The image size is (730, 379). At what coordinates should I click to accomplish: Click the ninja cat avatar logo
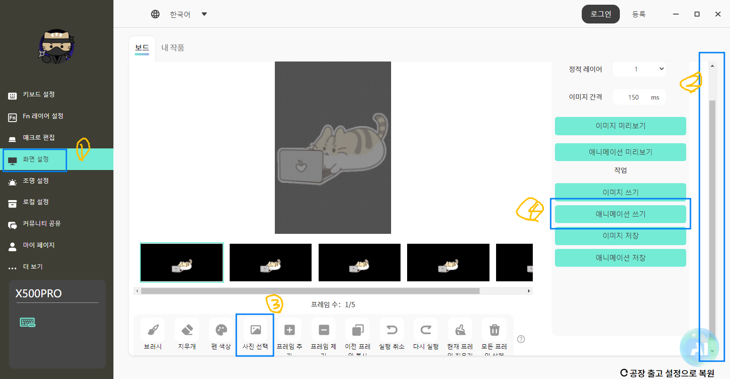tap(56, 46)
